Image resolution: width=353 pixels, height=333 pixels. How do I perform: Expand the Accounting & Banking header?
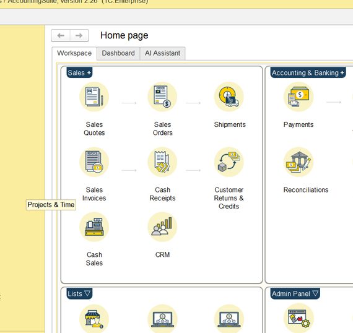click(308, 72)
